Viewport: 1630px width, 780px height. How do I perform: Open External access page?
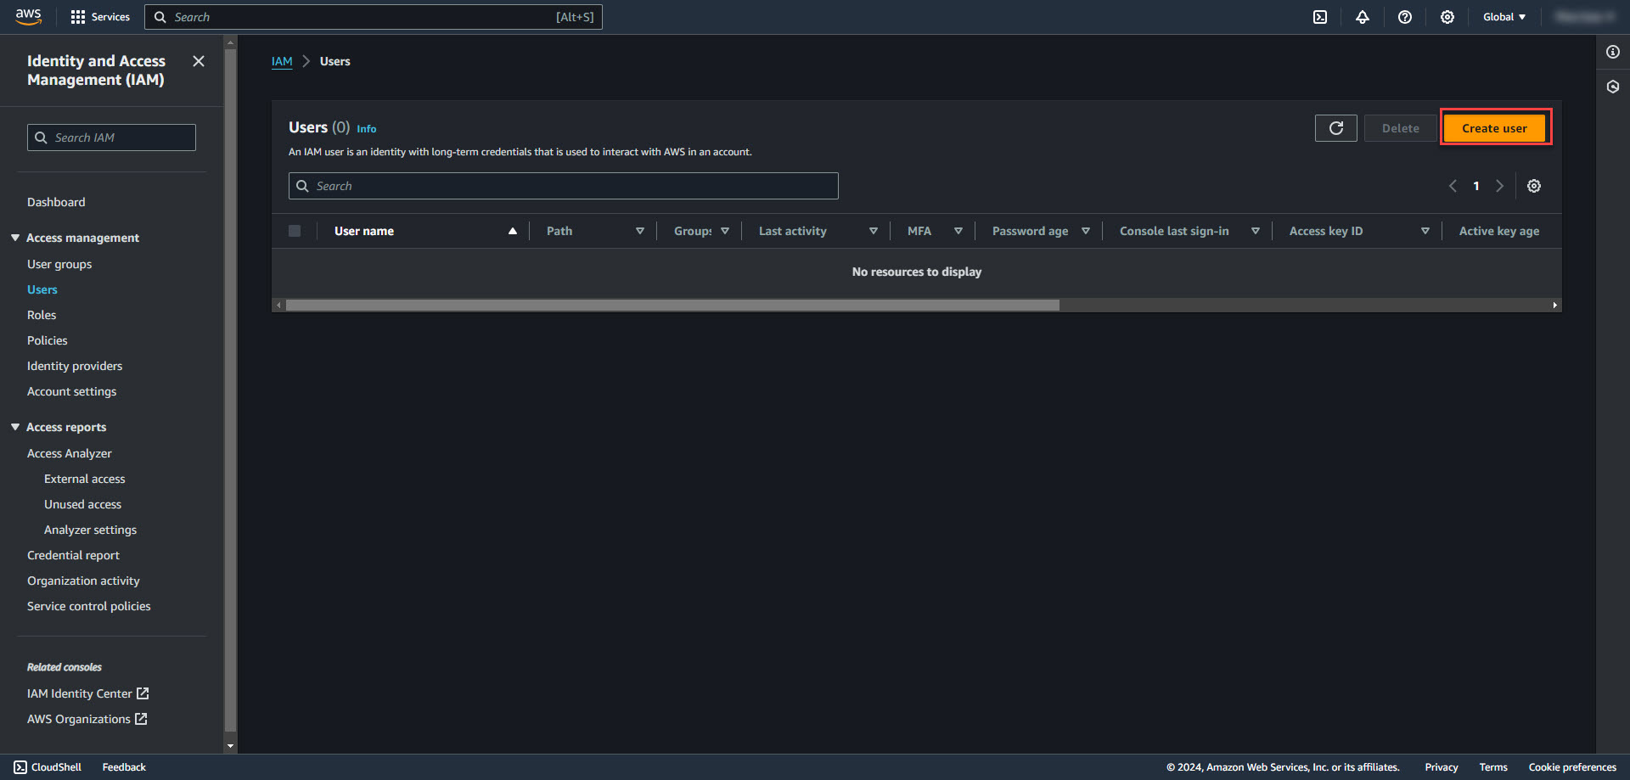click(x=85, y=479)
